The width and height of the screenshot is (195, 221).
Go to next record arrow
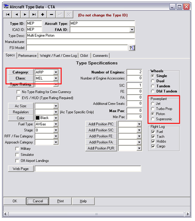25,14
